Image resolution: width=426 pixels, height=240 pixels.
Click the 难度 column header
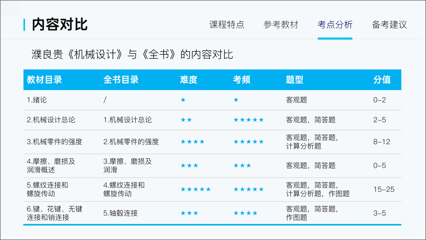coord(189,80)
